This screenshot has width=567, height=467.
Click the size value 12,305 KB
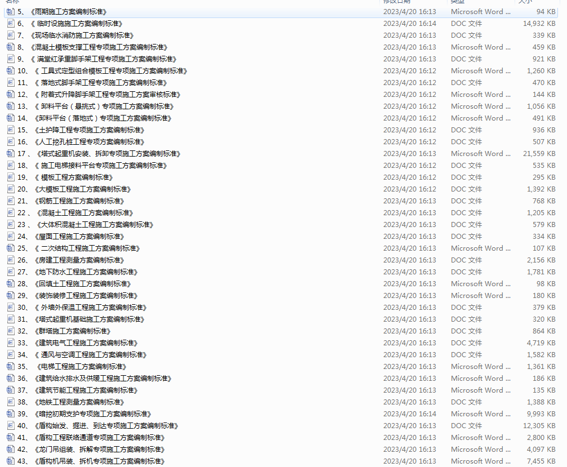click(x=539, y=426)
